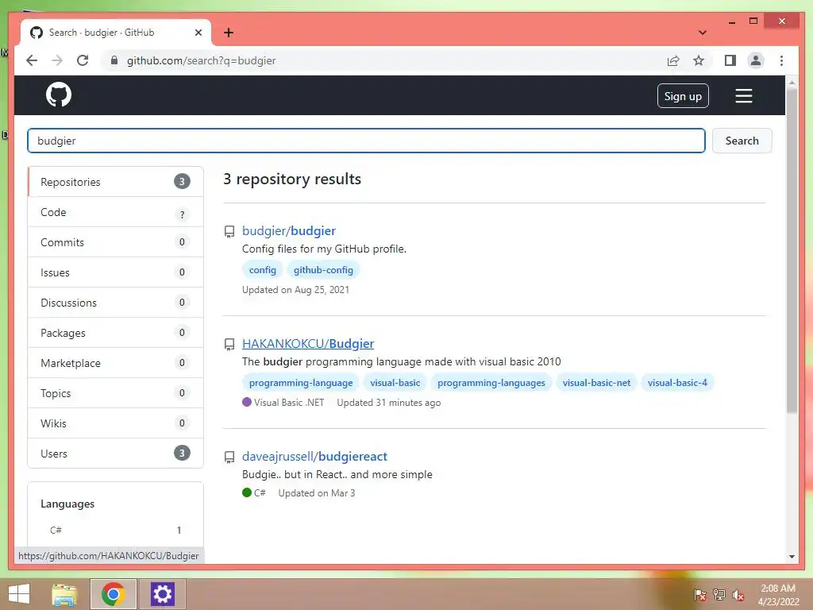Select the Discussions search filter

click(115, 303)
